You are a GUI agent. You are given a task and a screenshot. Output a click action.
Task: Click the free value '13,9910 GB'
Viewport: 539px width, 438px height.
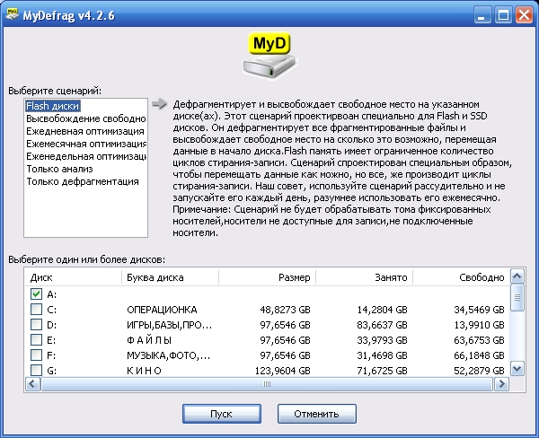pyautogui.click(x=479, y=325)
